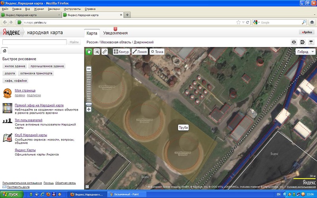
Task: Activate the zoom magnifier tool
Action: point(97,51)
